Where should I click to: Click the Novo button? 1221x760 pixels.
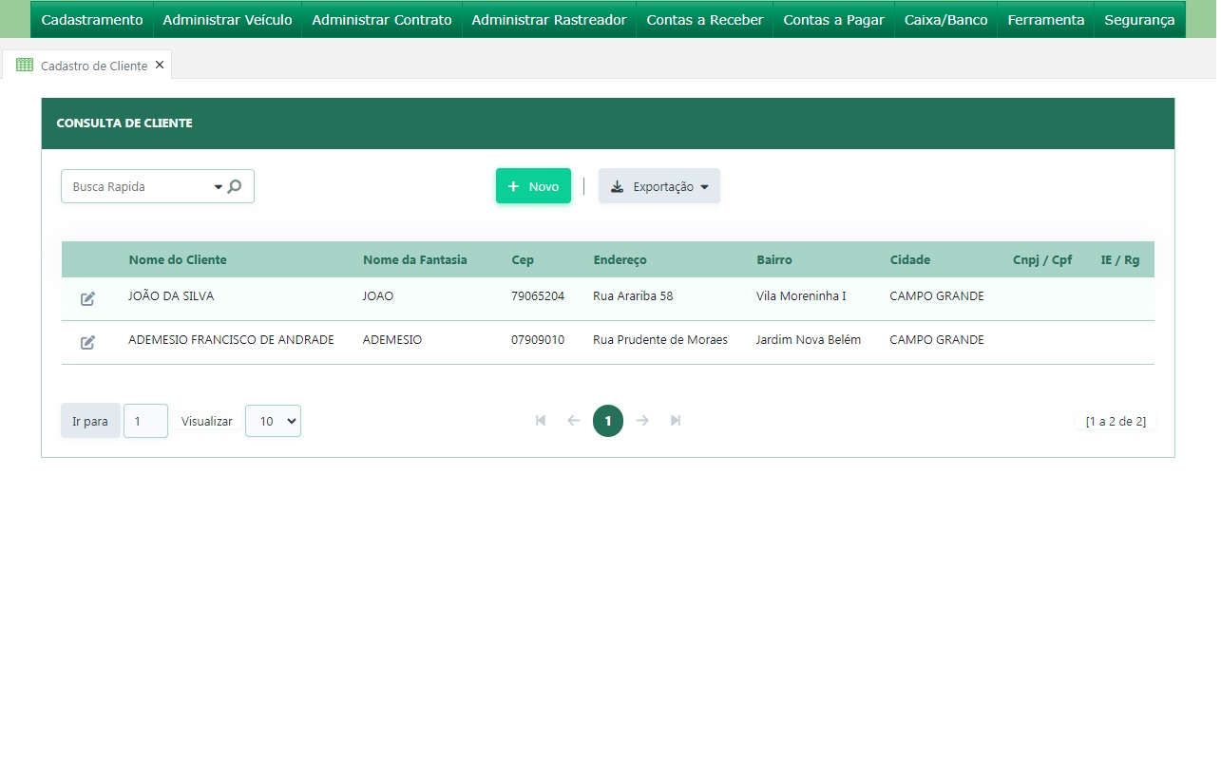click(x=533, y=186)
